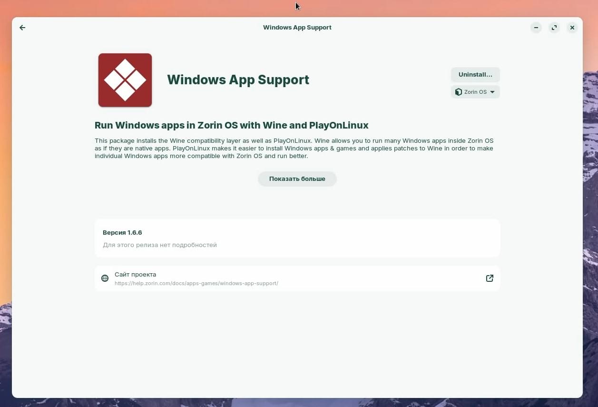The width and height of the screenshot is (598, 407).
Task: Click the Zorin OS source package icon
Action: [459, 92]
